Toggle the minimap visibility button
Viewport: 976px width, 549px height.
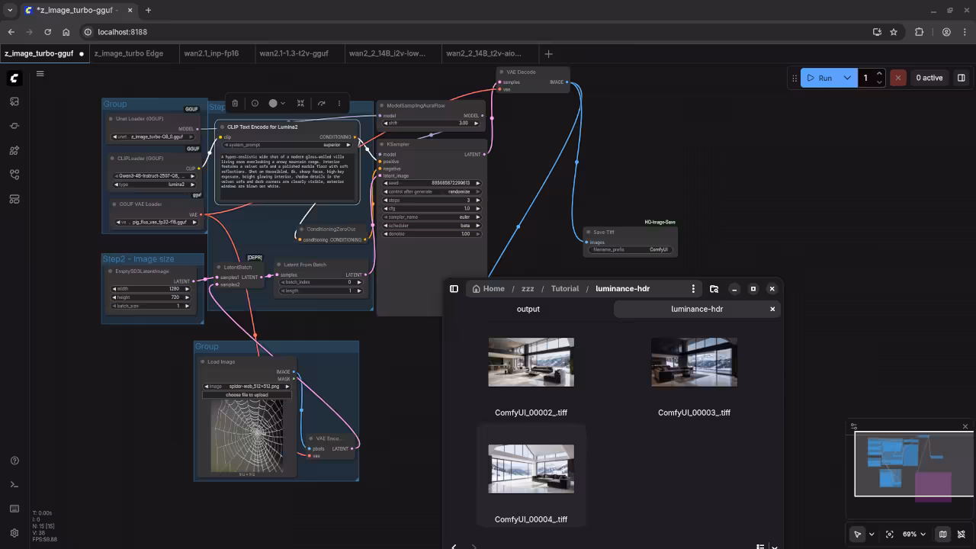[x=942, y=535]
